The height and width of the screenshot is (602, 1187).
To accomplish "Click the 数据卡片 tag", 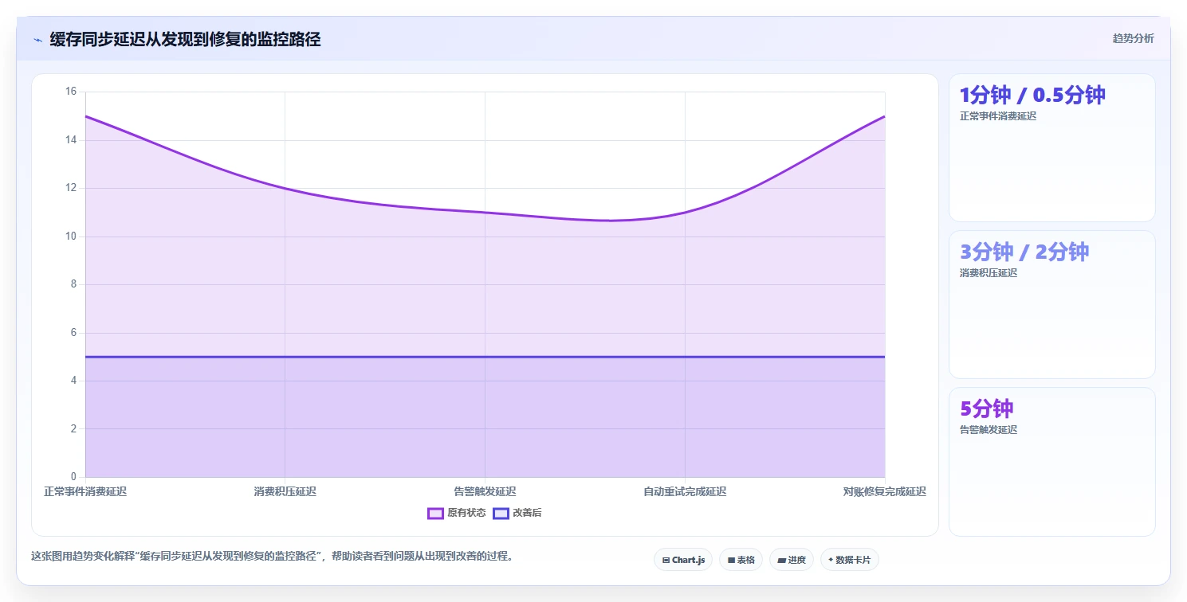I will (x=850, y=560).
